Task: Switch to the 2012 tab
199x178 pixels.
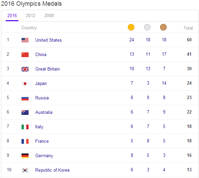Action: coord(31,15)
